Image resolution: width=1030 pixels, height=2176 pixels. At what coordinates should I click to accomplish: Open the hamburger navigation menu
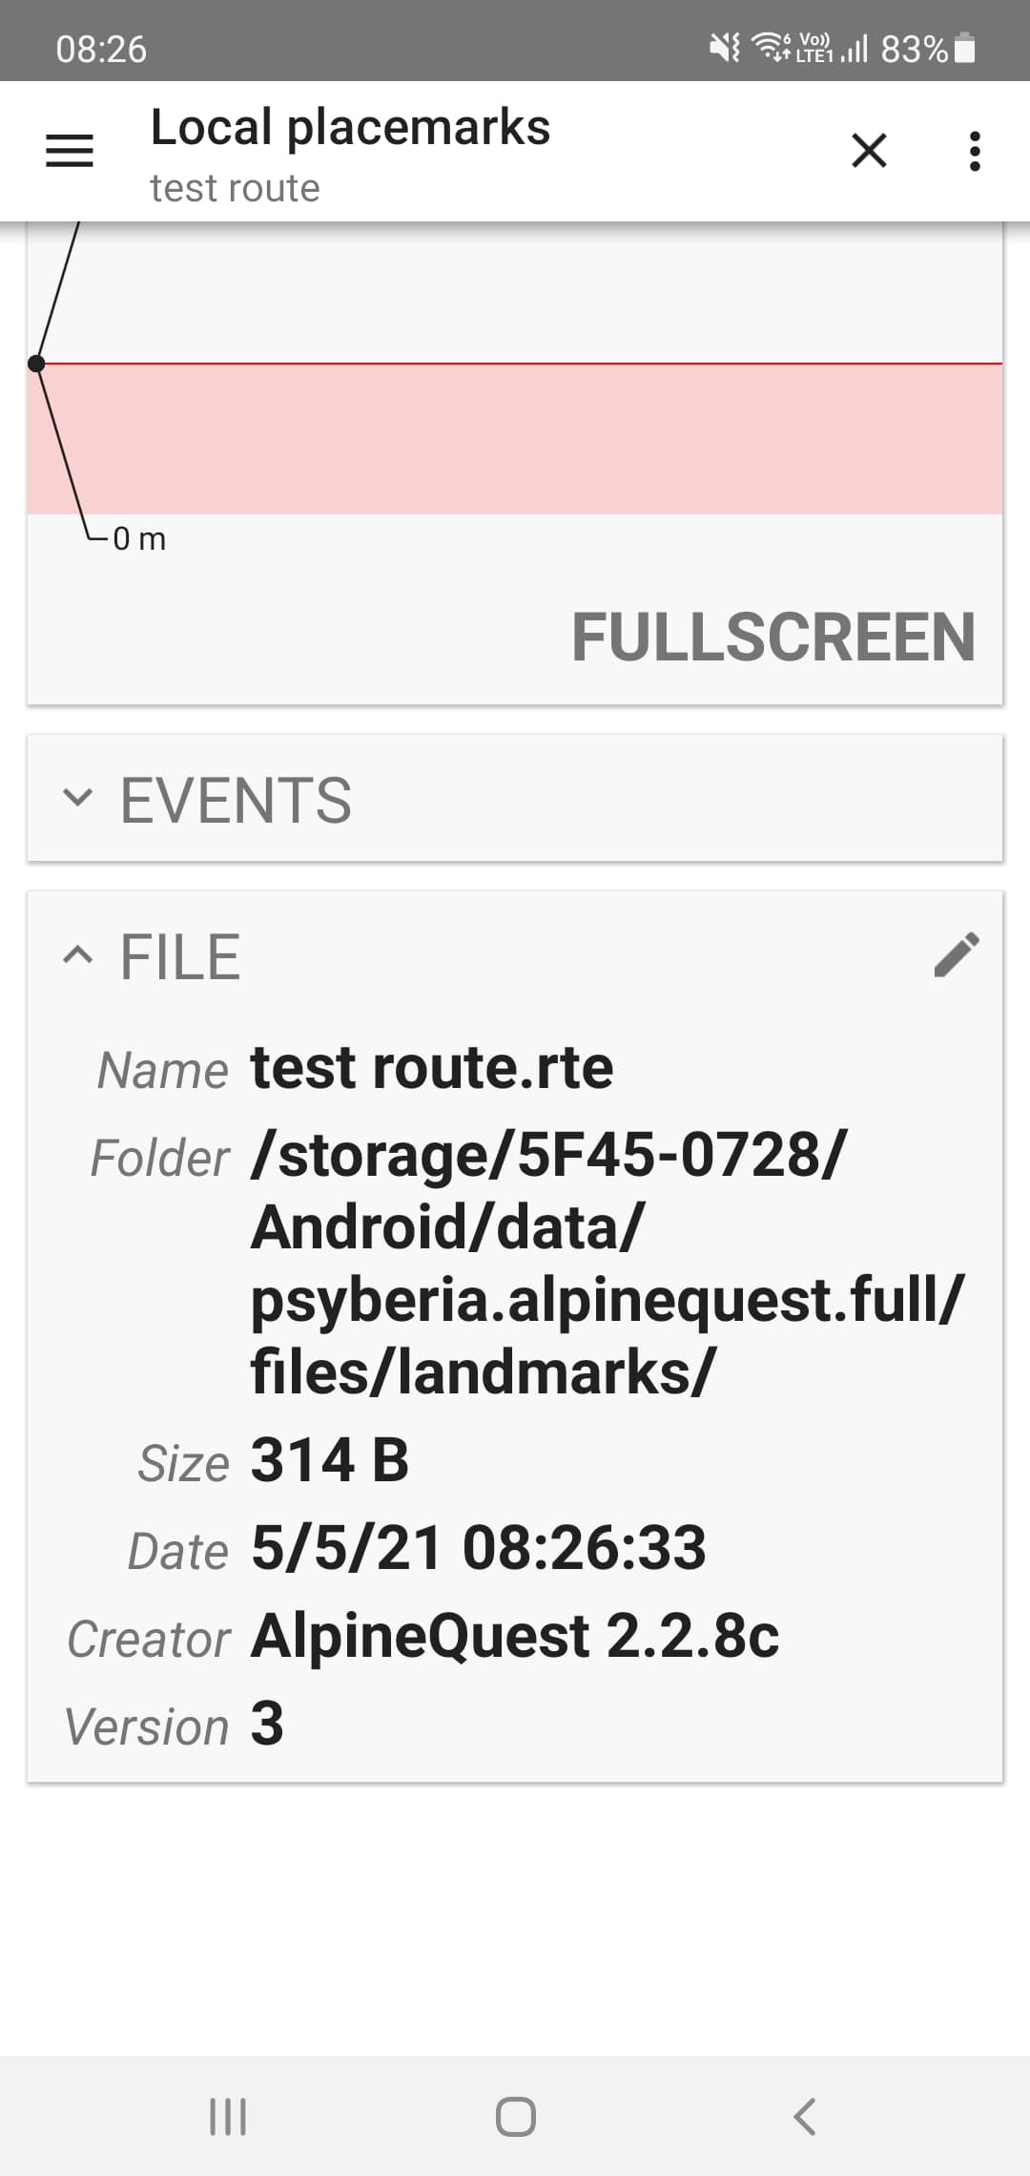coord(70,151)
